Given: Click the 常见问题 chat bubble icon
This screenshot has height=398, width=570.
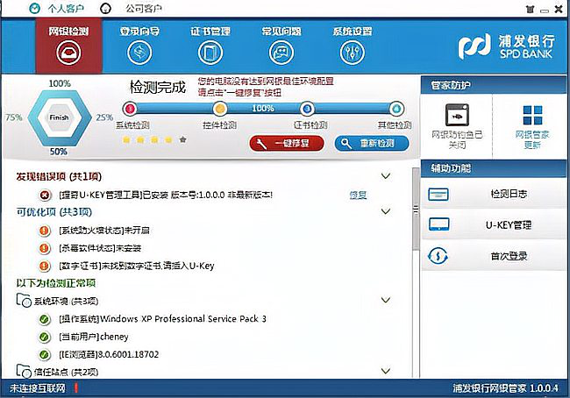Looking at the screenshot, I should point(281,53).
